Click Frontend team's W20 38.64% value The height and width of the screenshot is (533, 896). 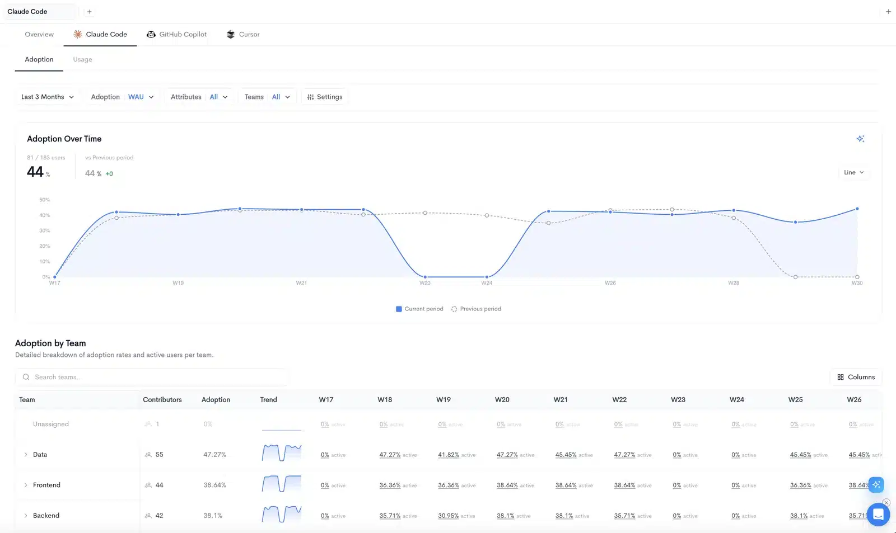[507, 485]
